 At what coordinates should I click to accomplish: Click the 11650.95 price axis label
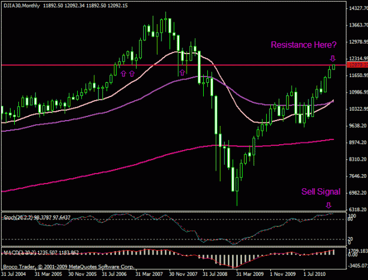pyautogui.click(x=359, y=75)
